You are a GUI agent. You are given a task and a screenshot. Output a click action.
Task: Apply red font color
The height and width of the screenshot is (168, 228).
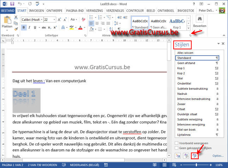click(80, 27)
